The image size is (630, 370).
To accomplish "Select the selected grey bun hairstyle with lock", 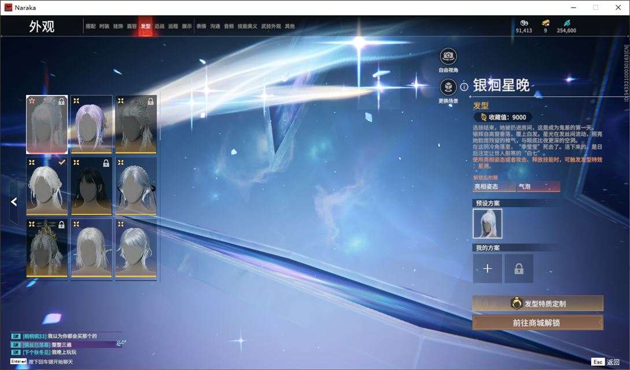I will point(47,124).
